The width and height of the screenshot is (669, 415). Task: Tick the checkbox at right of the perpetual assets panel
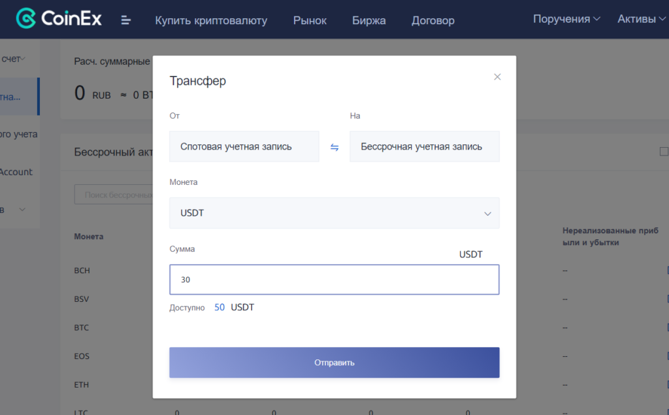[664, 151]
